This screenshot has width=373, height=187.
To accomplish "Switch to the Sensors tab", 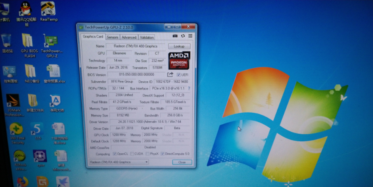I will [x=112, y=37].
